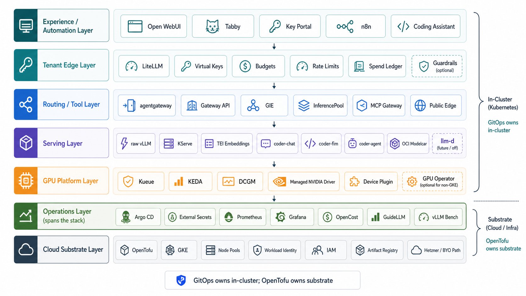
Task: Click the Public Edge globe icon
Action: click(x=420, y=105)
